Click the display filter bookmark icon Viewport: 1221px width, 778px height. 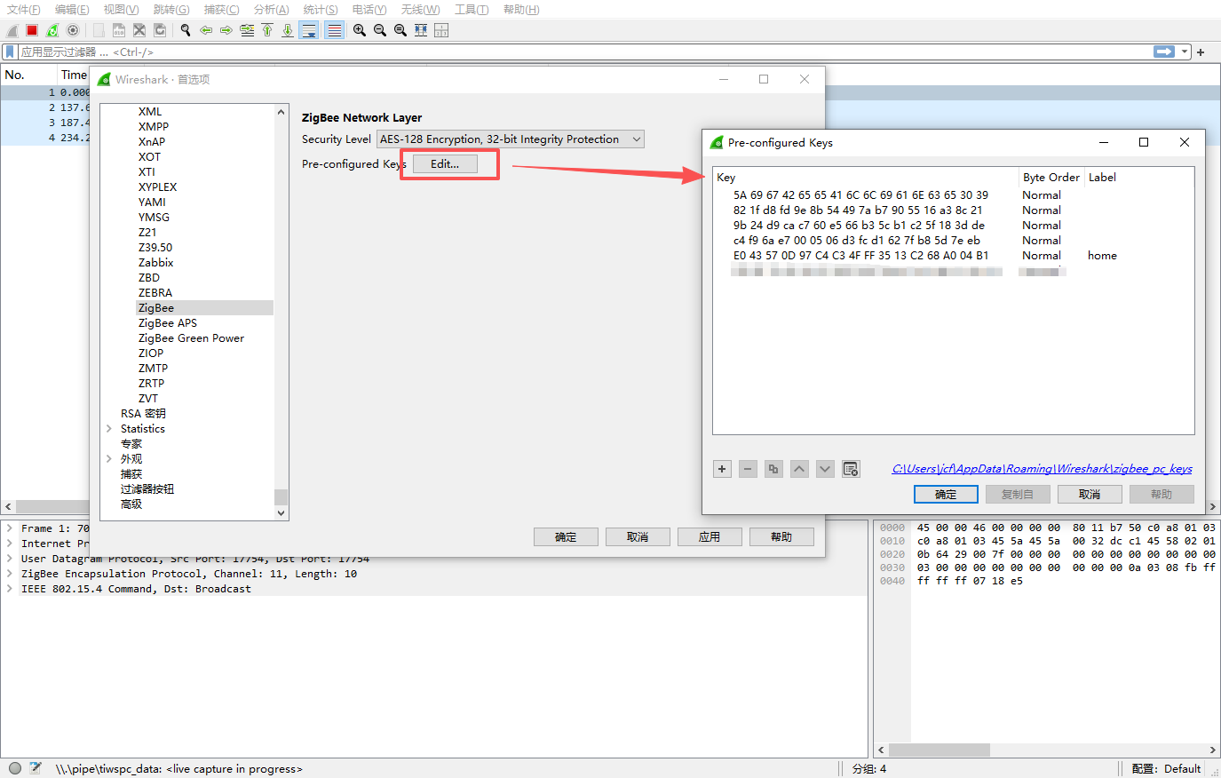pos(10,52)
